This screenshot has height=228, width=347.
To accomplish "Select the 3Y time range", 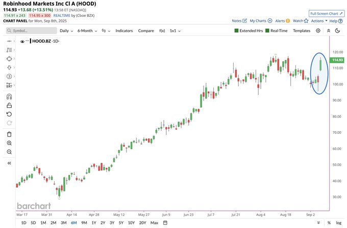I will click(112, 223).
